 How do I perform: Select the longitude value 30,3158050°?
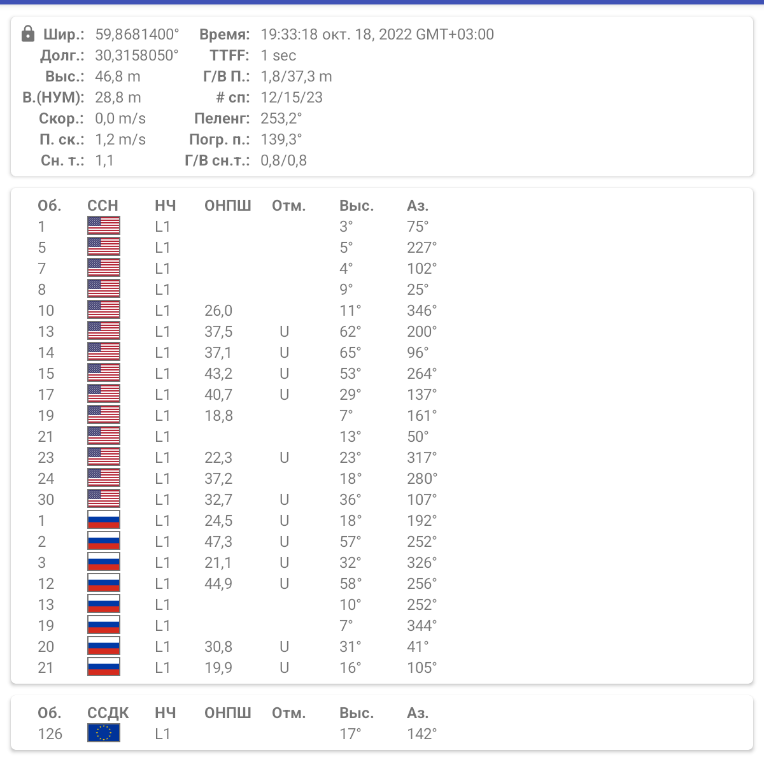point(137,55)
